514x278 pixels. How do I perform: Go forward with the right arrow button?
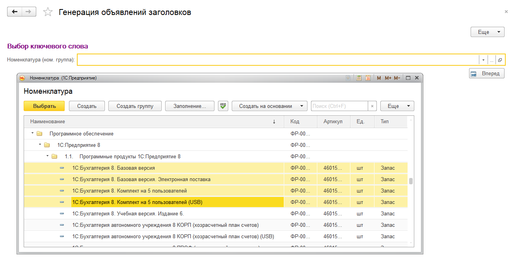pyautogui.click(x=29, y=12)
